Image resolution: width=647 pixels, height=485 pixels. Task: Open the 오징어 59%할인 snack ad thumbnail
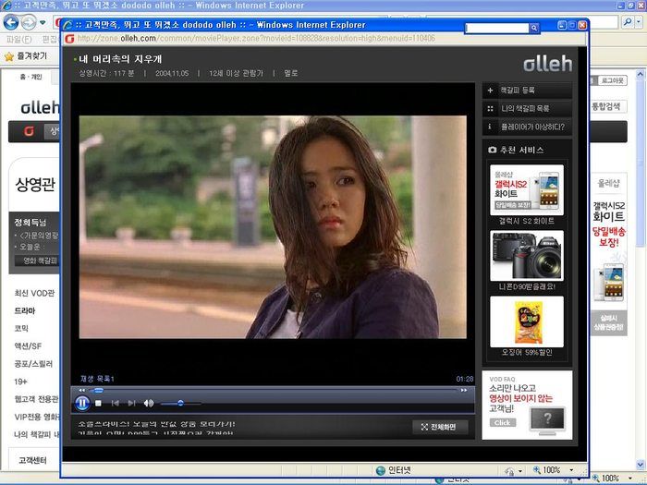click(x=527, y=321)
